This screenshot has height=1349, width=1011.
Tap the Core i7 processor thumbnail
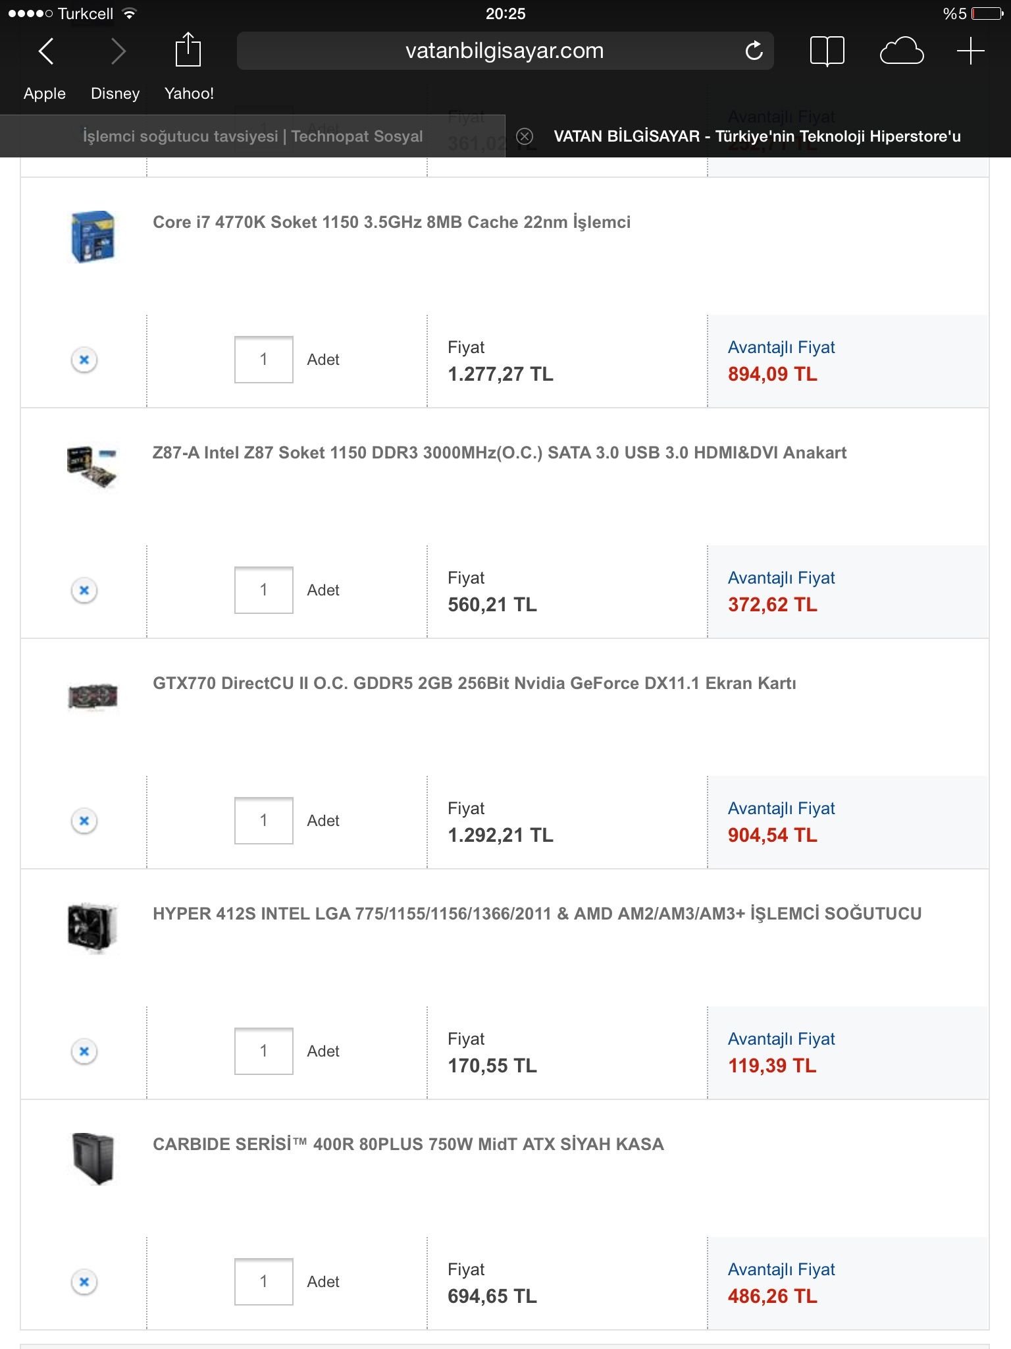92,236
